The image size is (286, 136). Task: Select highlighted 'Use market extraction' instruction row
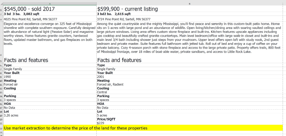coord(143,128)
